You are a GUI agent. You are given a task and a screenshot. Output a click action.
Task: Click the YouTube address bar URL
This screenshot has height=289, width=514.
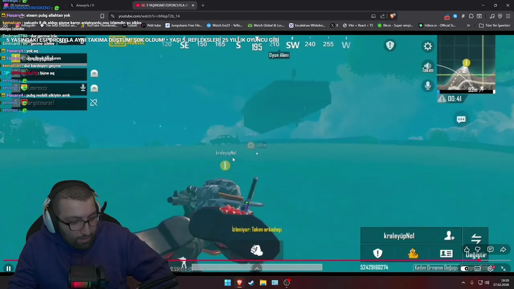coord(149,16)
